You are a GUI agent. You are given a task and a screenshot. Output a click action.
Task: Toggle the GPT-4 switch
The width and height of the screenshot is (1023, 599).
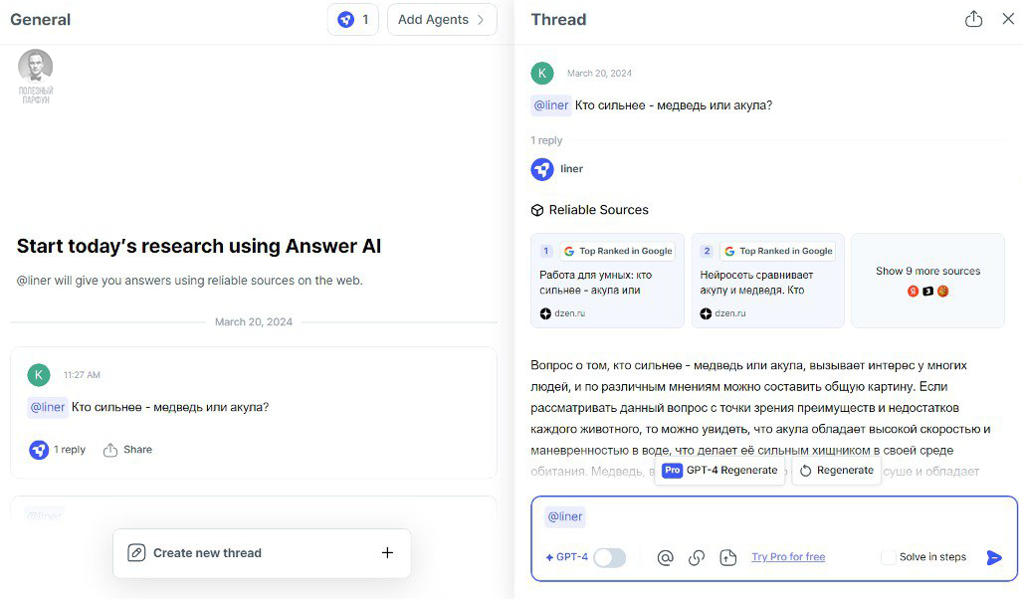tap(609, 557)
